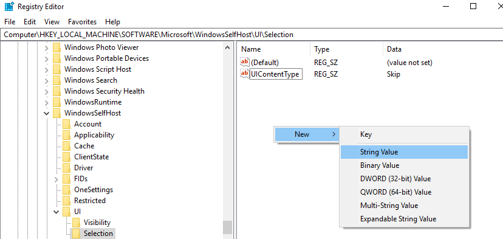Click the tree scrollbar up arrow
The height and width of the screenshot is (239, 503).
point(227,47)
